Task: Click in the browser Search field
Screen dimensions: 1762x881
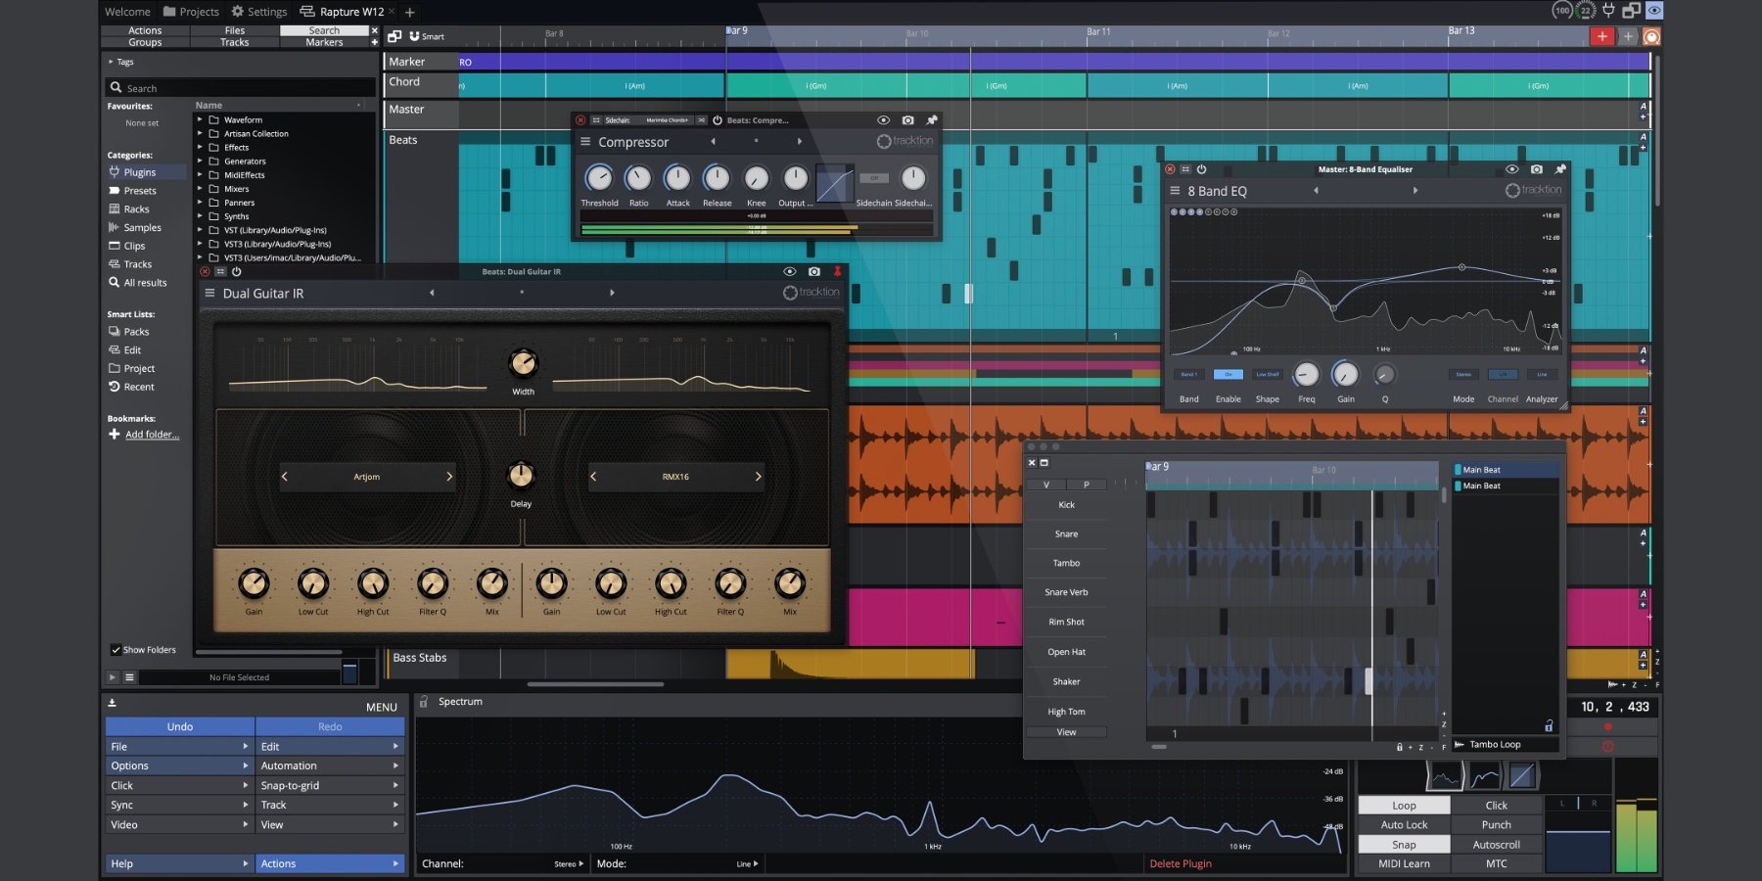Action: (x=245, y=88)
